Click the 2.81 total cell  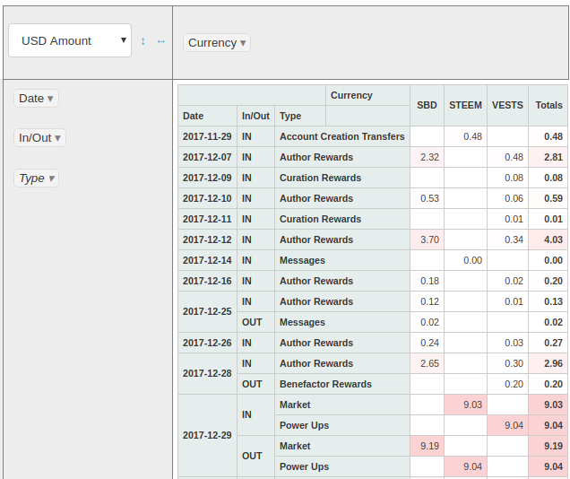[548, 157]
